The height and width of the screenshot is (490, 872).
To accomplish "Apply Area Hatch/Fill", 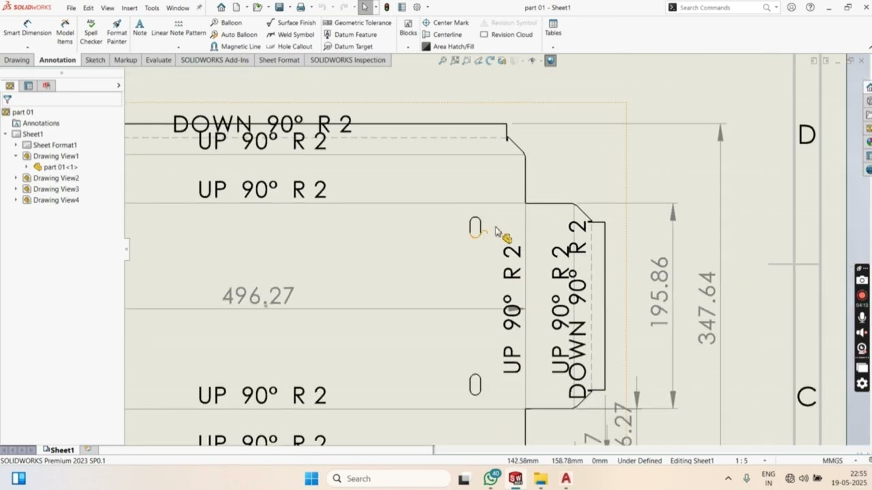I will pos(448,47).
